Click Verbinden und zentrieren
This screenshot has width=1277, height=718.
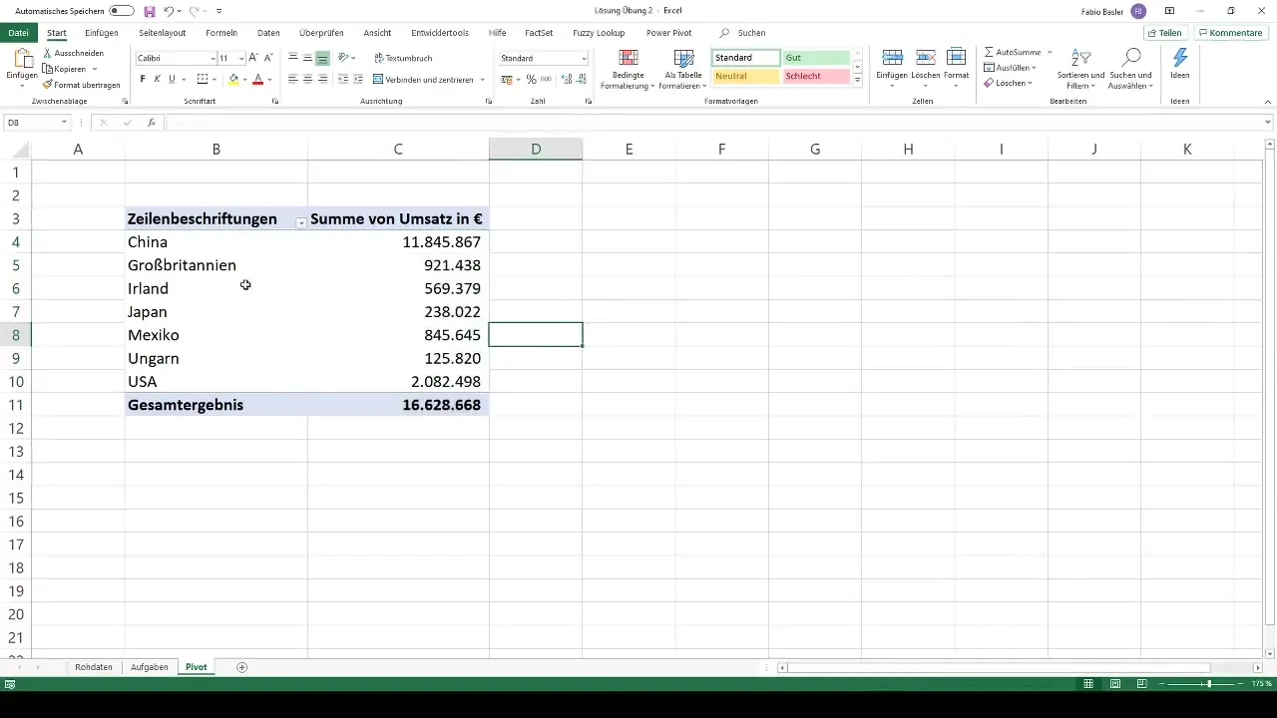click(424, 79)
